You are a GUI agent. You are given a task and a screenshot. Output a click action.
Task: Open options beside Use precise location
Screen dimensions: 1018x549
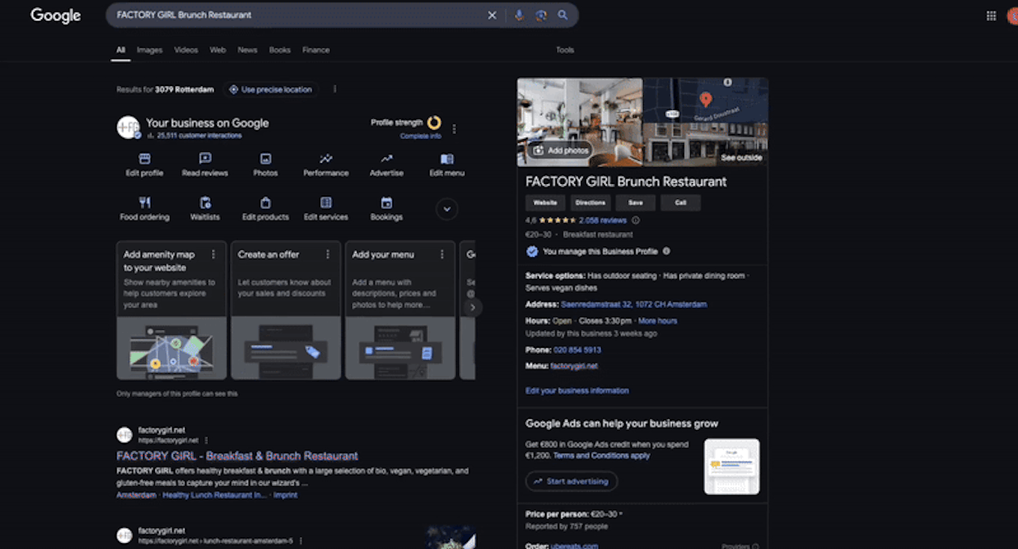pyautogui.click(x=335, y=89)
